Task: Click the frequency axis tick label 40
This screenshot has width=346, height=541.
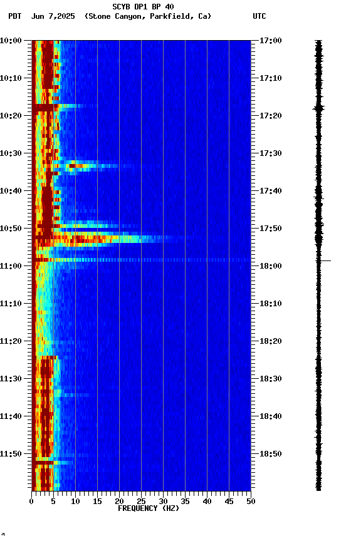Action: [x=207, y=502]
